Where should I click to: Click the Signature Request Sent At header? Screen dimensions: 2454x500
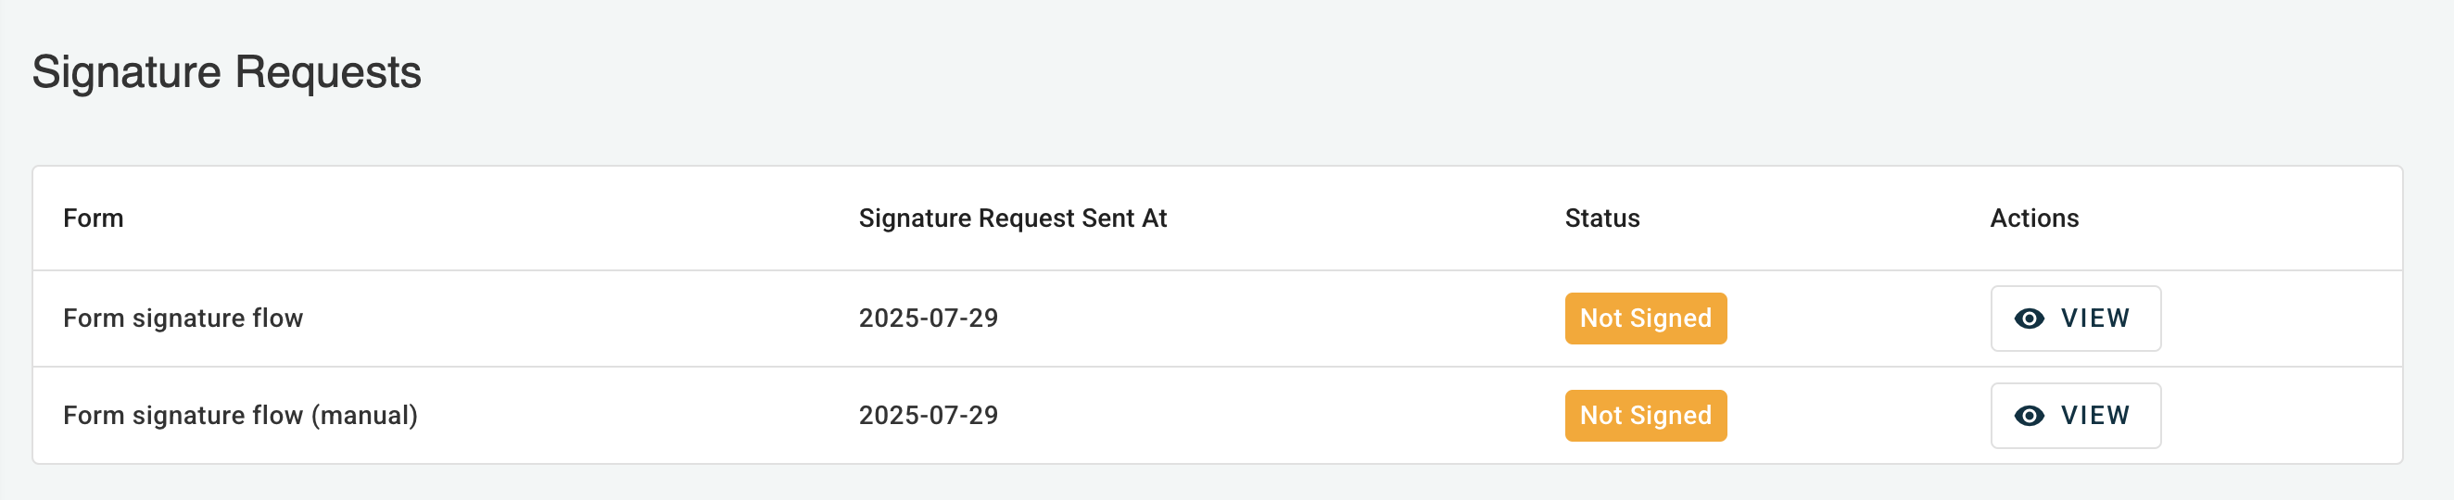pyautogui.click(x=1012, y=219)
